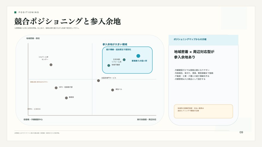The image size is (262, 147).
Task: Click the subtitle line starting '公開情報から見える相対評価'
Action: click(x=47, y=28)
